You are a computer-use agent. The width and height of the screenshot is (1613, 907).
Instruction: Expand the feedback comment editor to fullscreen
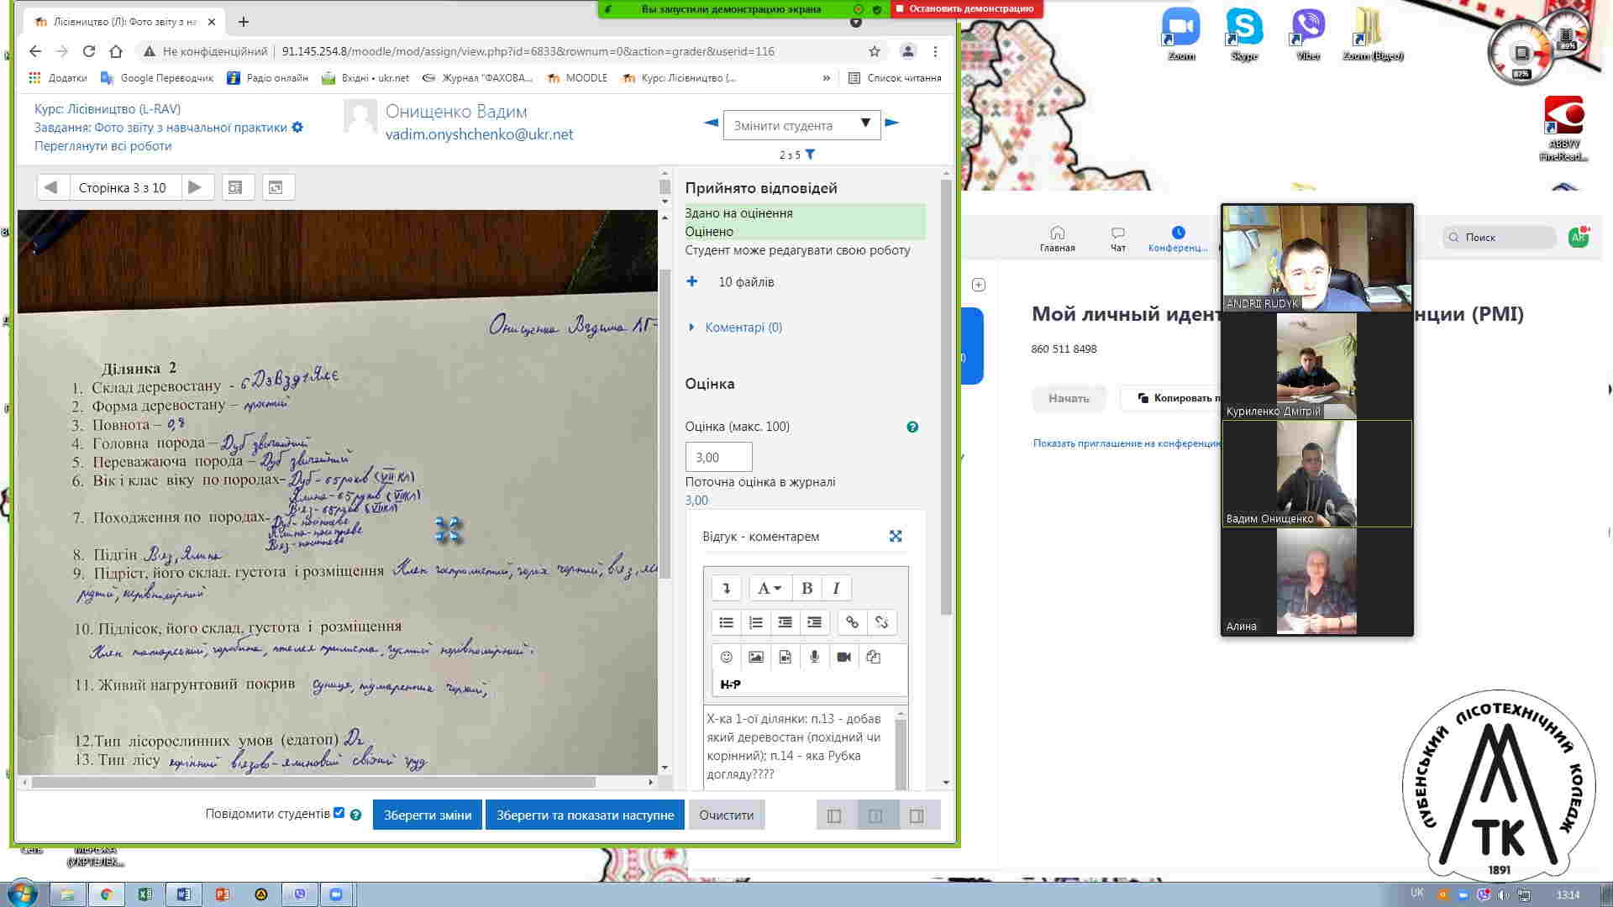(x=896, y=536)
